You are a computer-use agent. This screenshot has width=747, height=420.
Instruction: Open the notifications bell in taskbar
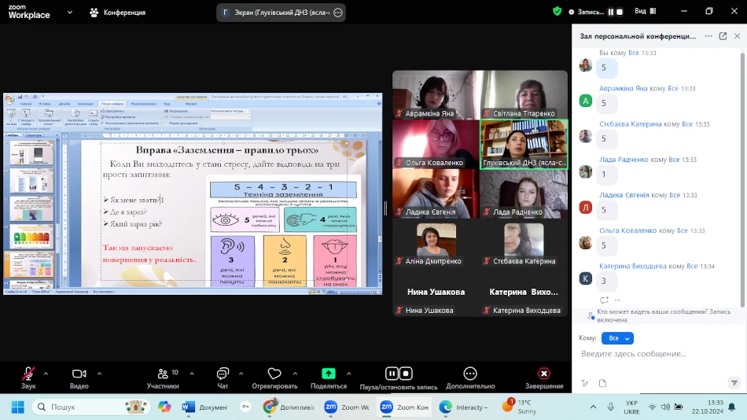click(732, 407)
